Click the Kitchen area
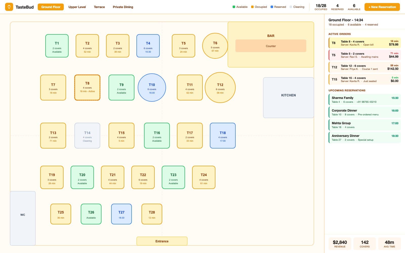The image size is (405, 253). (289, 98)
